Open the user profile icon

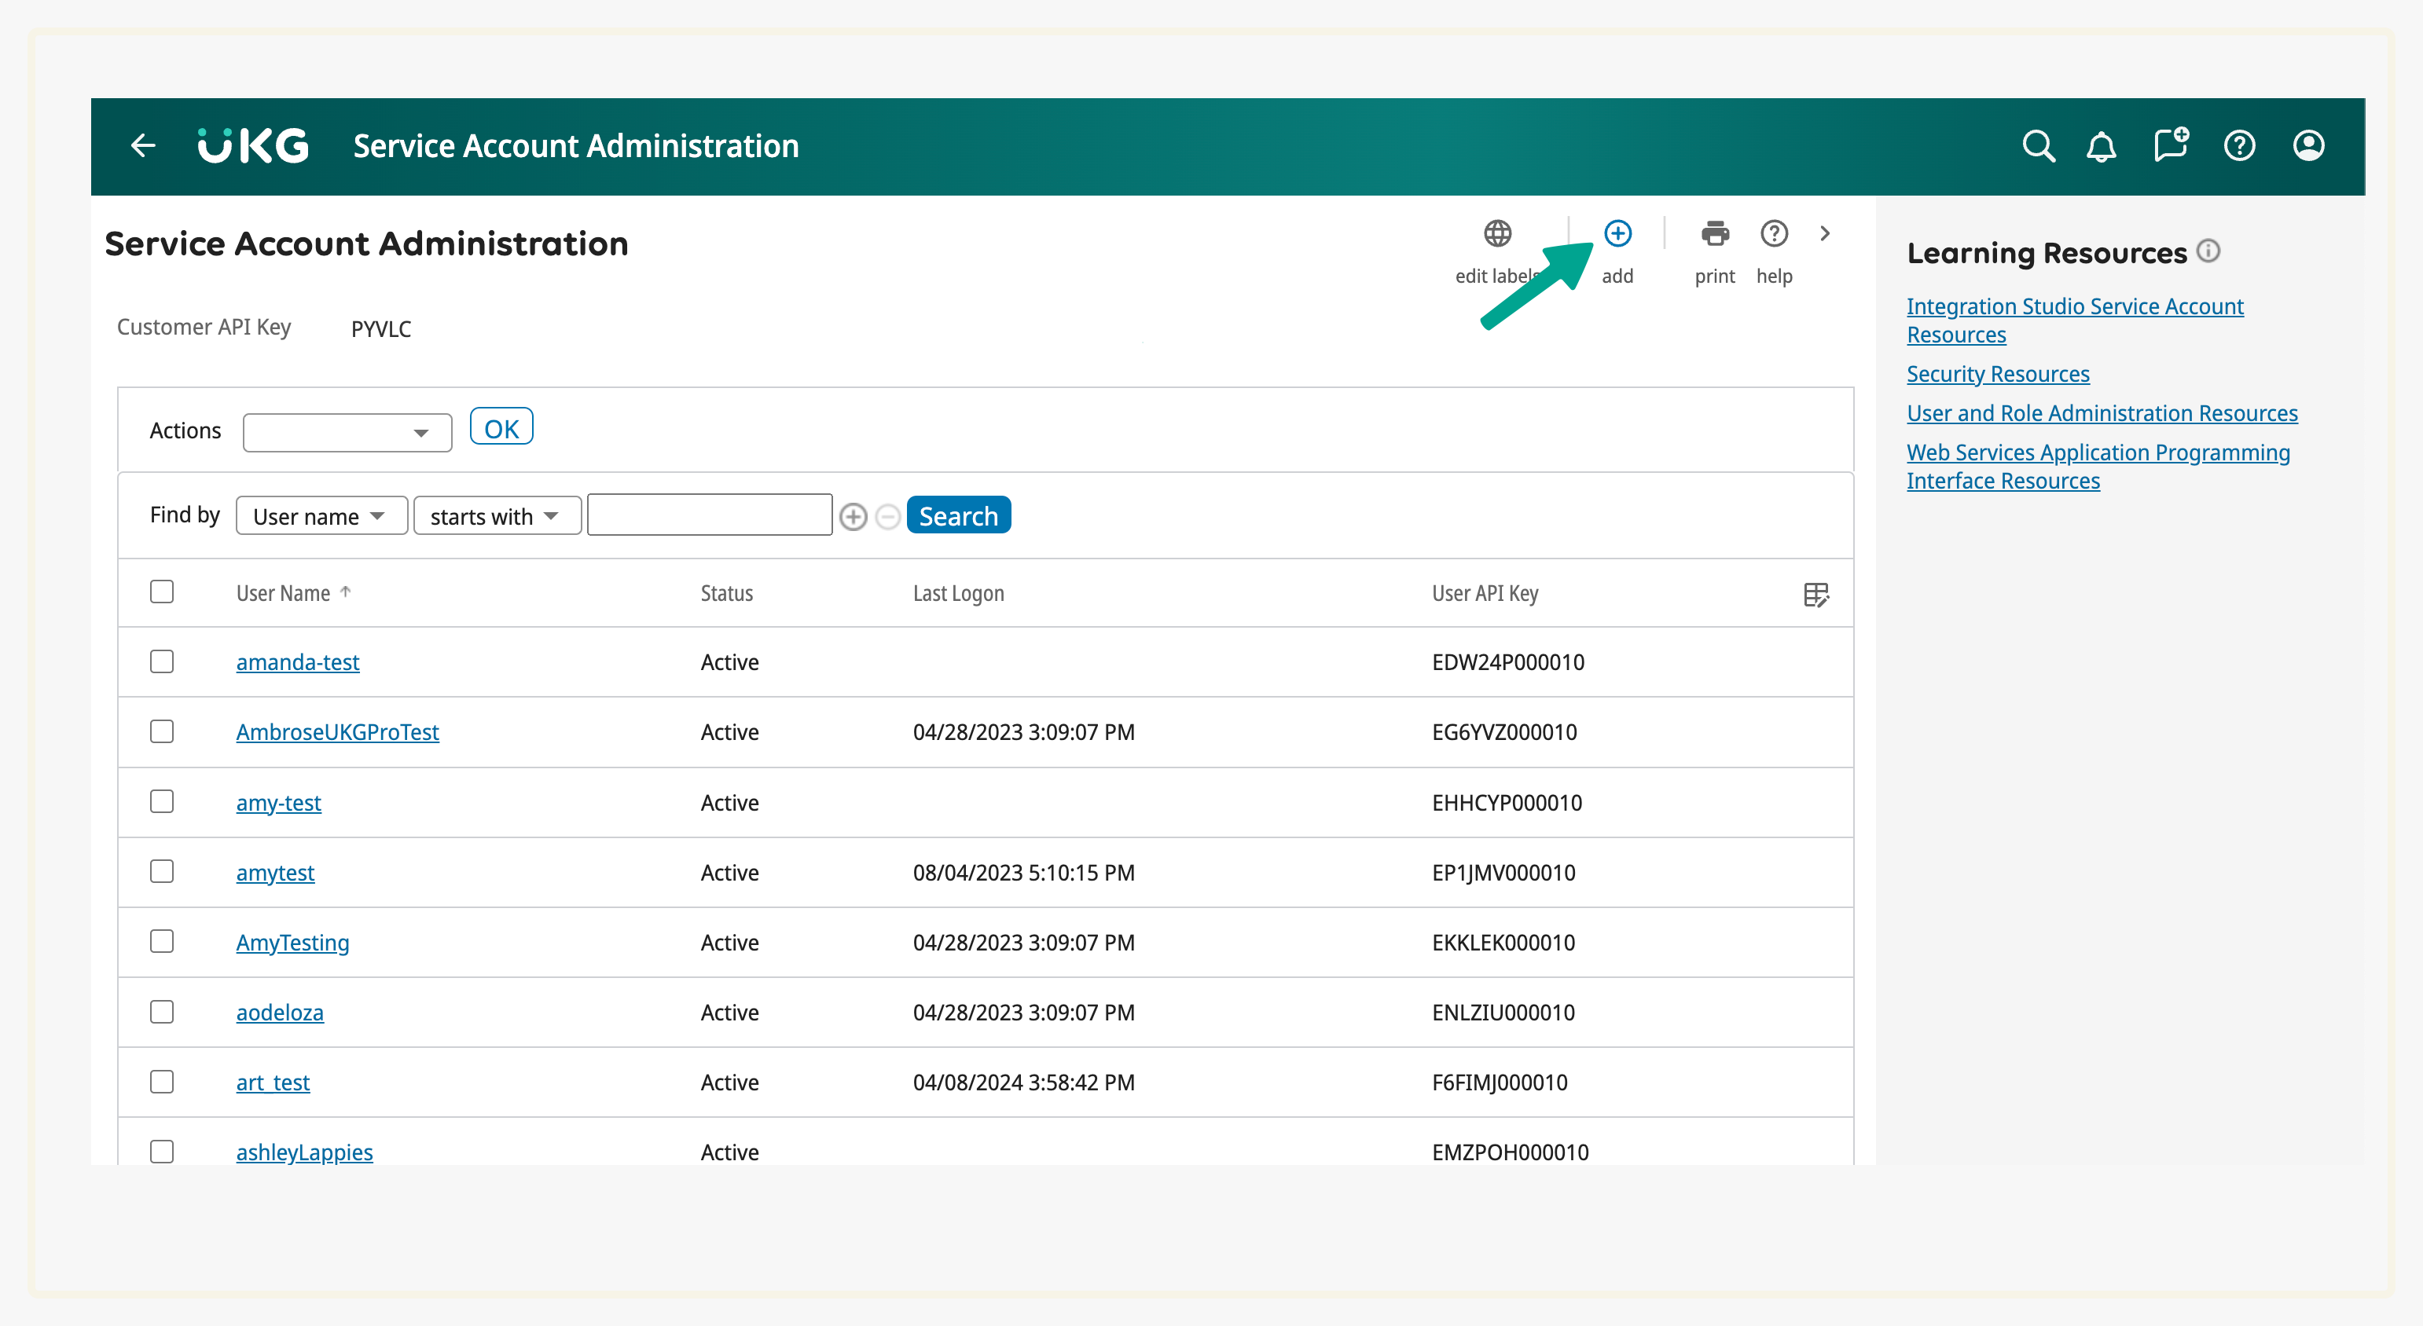point(2307,146)
